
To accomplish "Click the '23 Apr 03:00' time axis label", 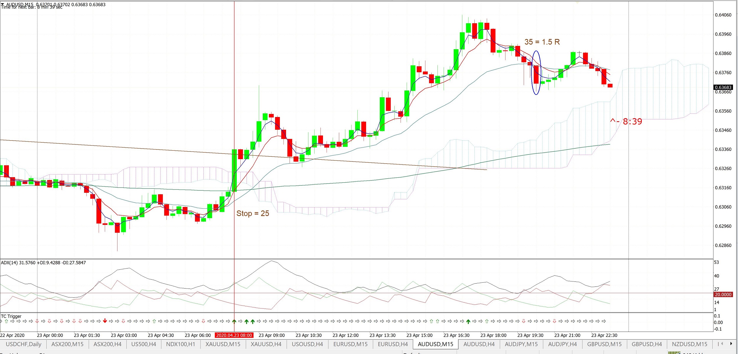I will click(x=124, y=335).
